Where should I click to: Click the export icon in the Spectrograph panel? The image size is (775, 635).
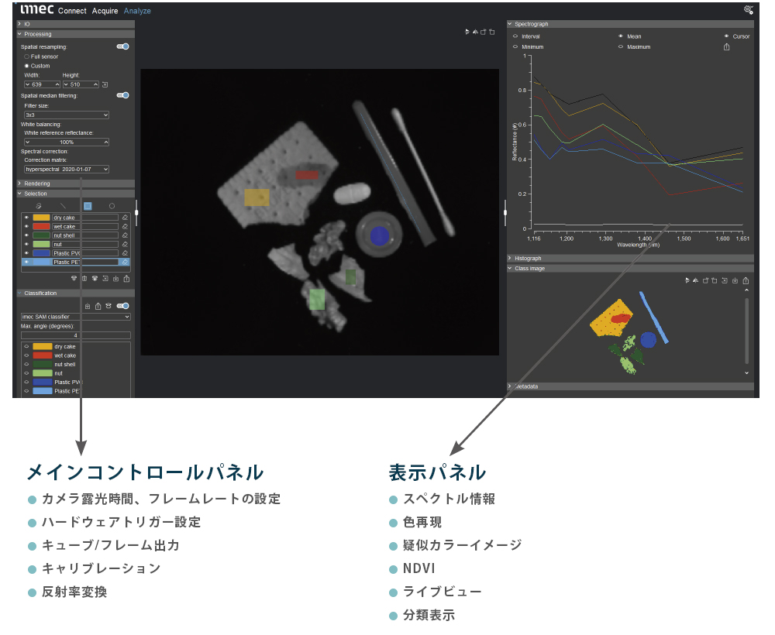[727, 47]
